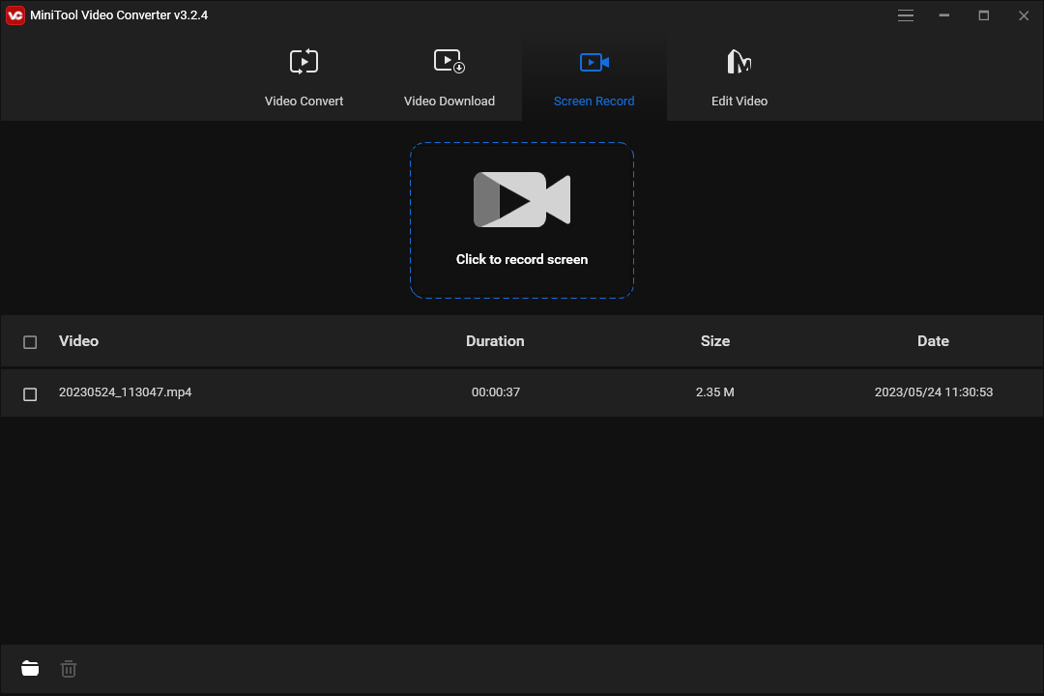Open the Video Download tab

click(x=449, y=77)
